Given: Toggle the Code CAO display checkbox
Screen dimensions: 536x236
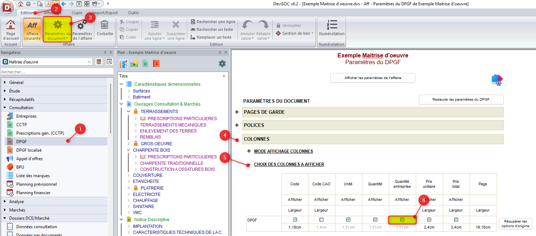Looking at the screenshot, I should (322, 220).
